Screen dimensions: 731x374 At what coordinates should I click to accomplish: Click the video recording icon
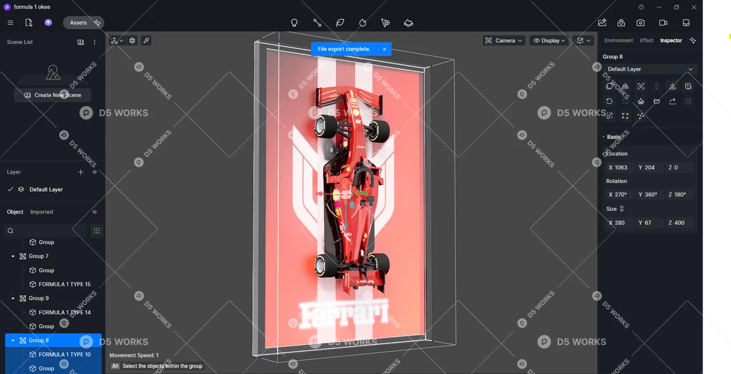click(x=663, y=23)
